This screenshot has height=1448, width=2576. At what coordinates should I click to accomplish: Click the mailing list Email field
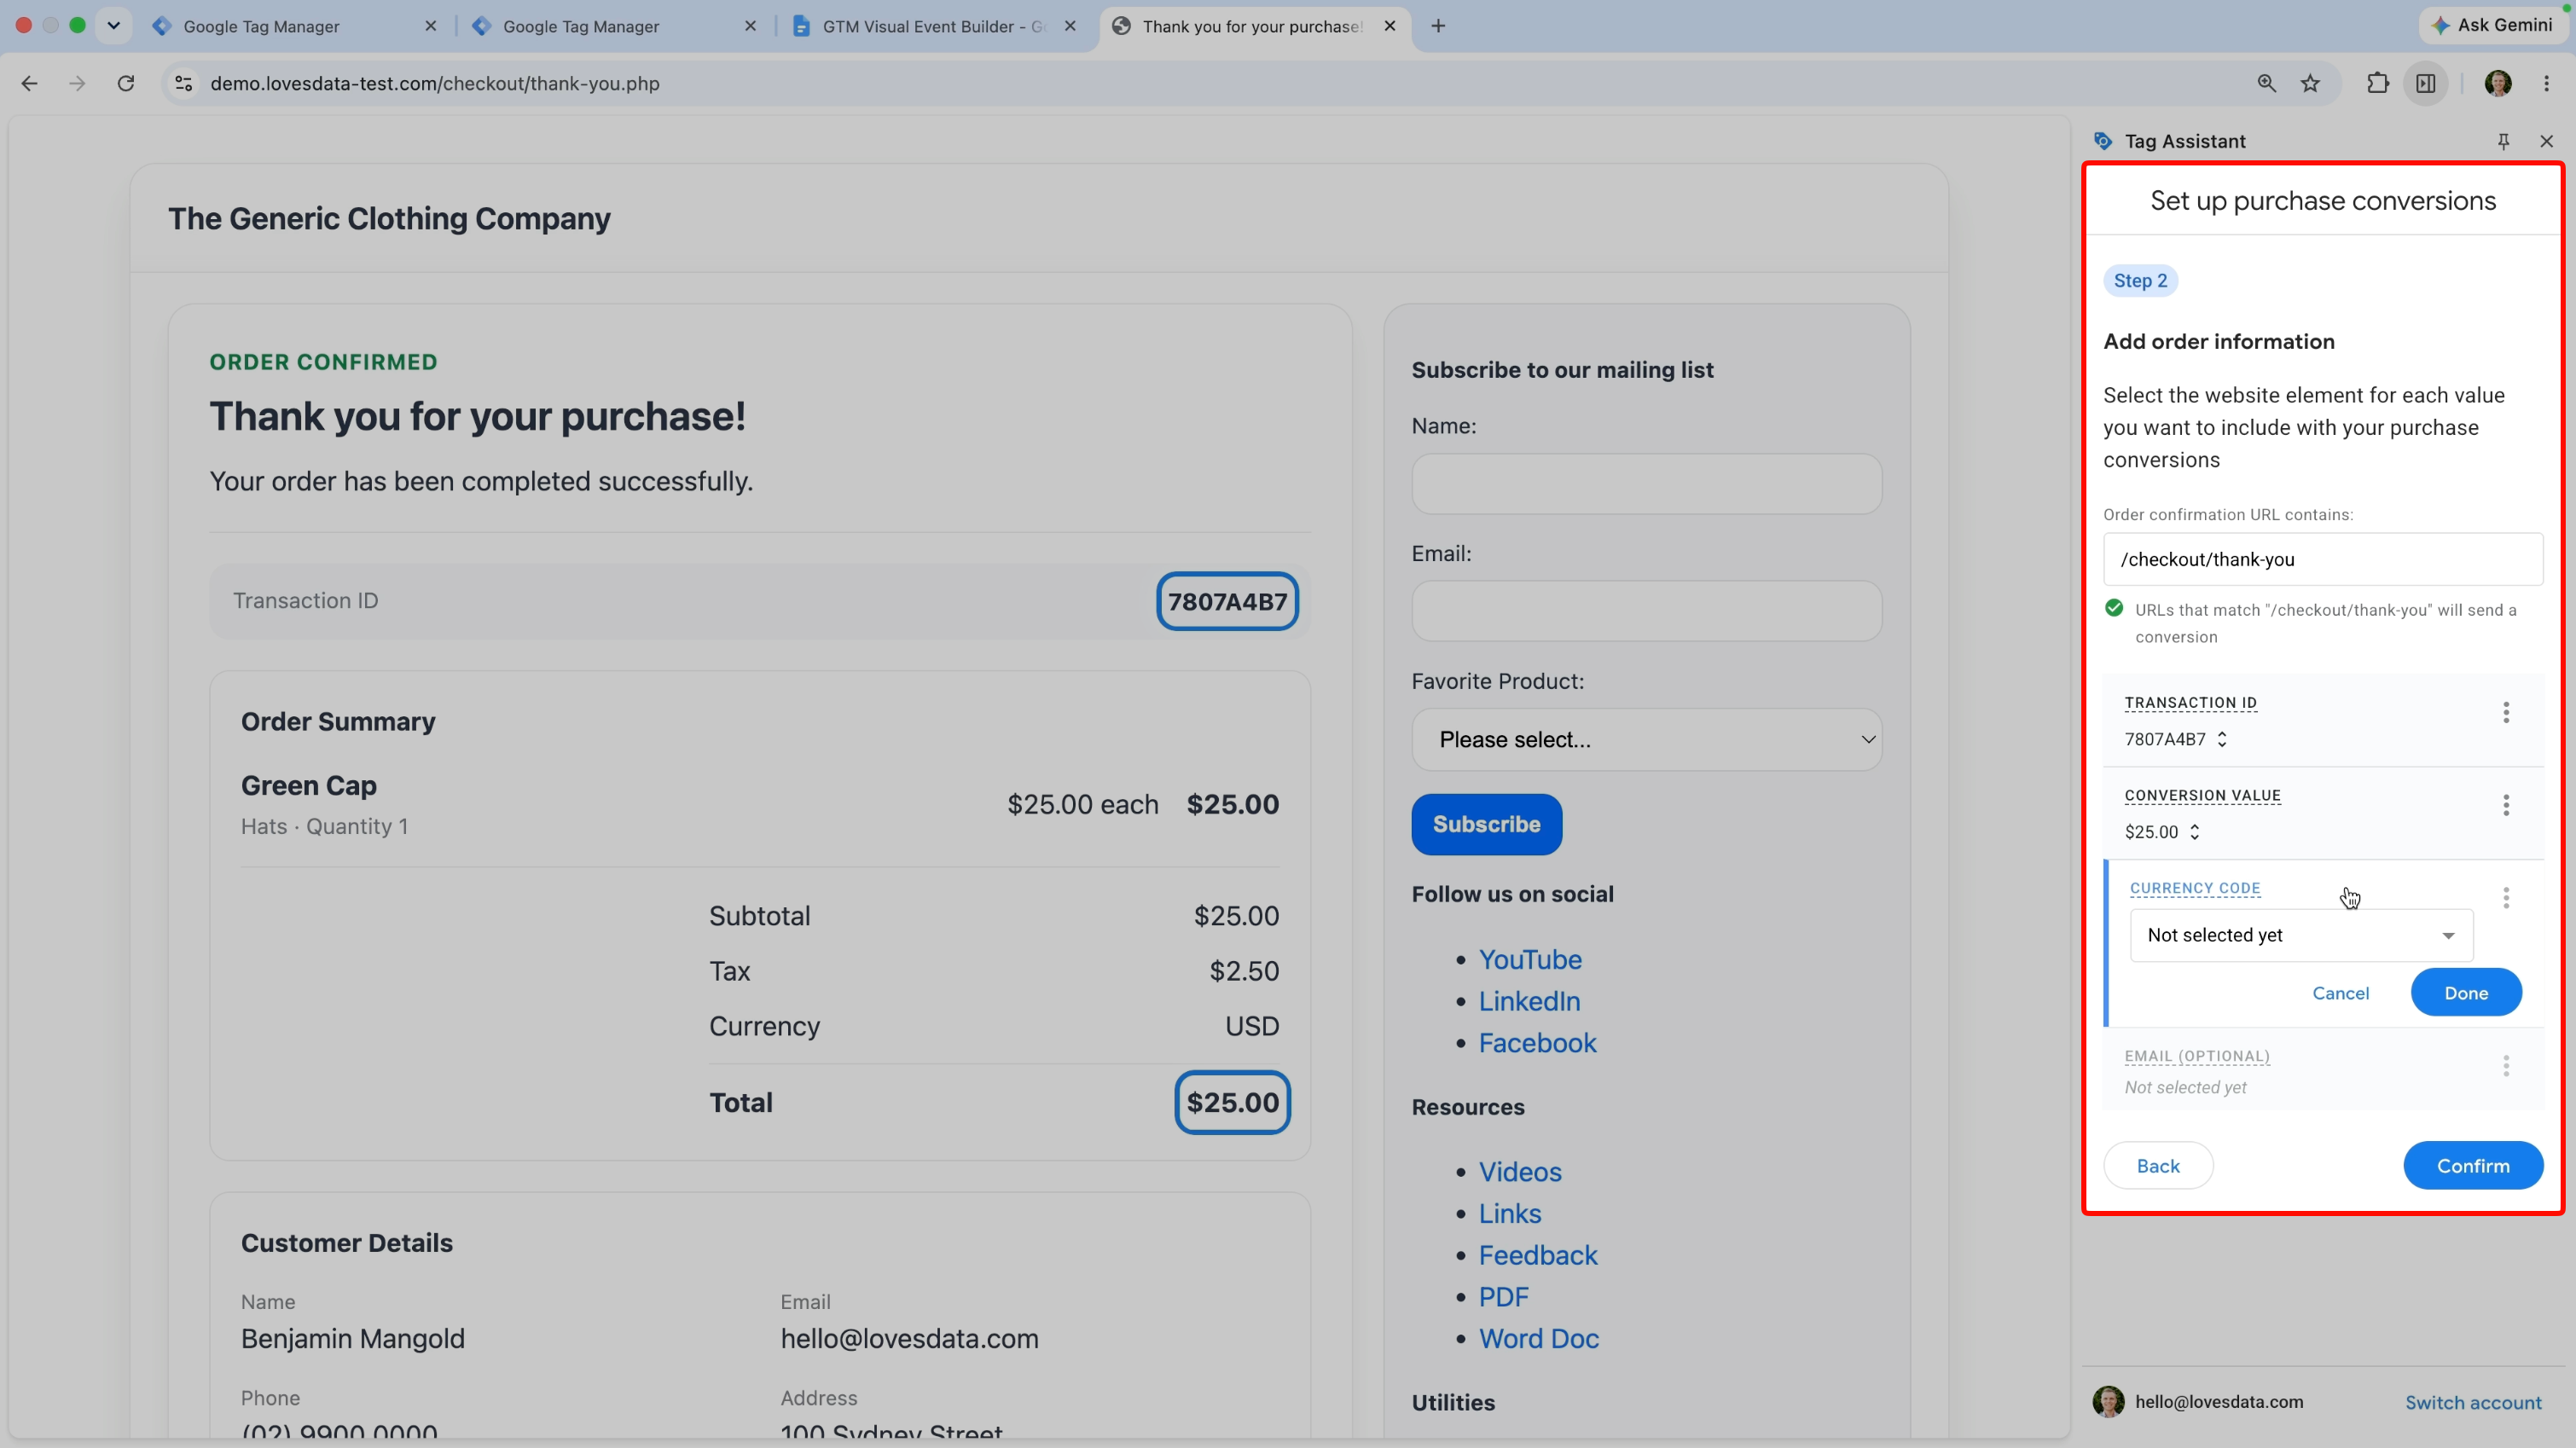pos(1646,611)
